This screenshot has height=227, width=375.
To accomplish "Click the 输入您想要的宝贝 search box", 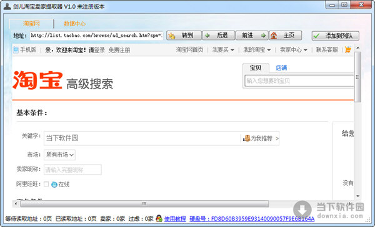I will 299,80.
